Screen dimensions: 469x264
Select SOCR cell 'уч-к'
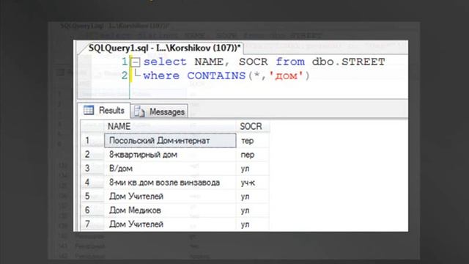tap(253, 183)
